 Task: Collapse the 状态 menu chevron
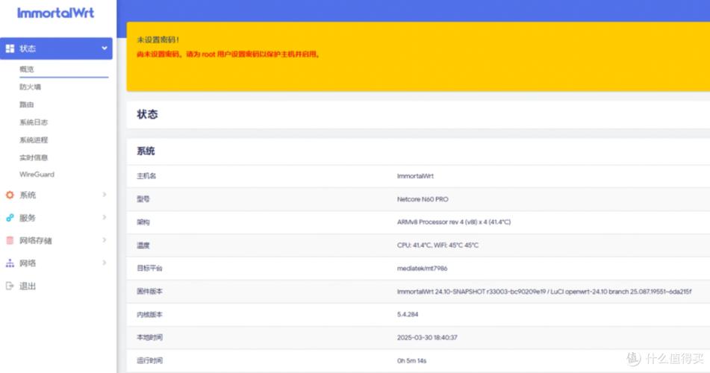(104, 48)
